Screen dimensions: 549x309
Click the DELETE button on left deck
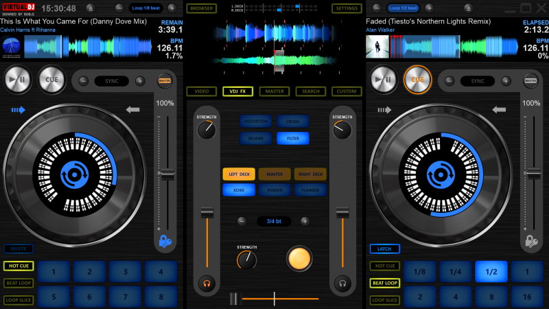(x=19, y=249)
